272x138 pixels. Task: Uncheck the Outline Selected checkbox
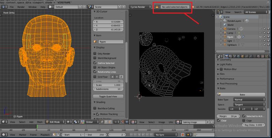click(x=95, y=63)
